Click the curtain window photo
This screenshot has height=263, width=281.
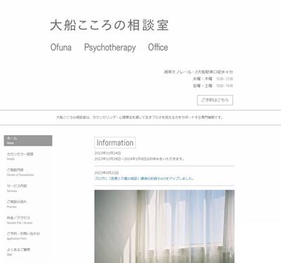click(164, 226)
